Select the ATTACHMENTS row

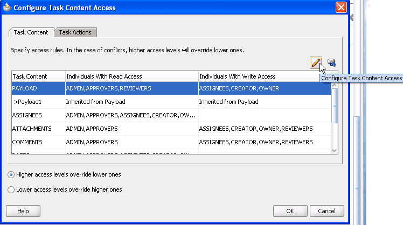[171, 129]
